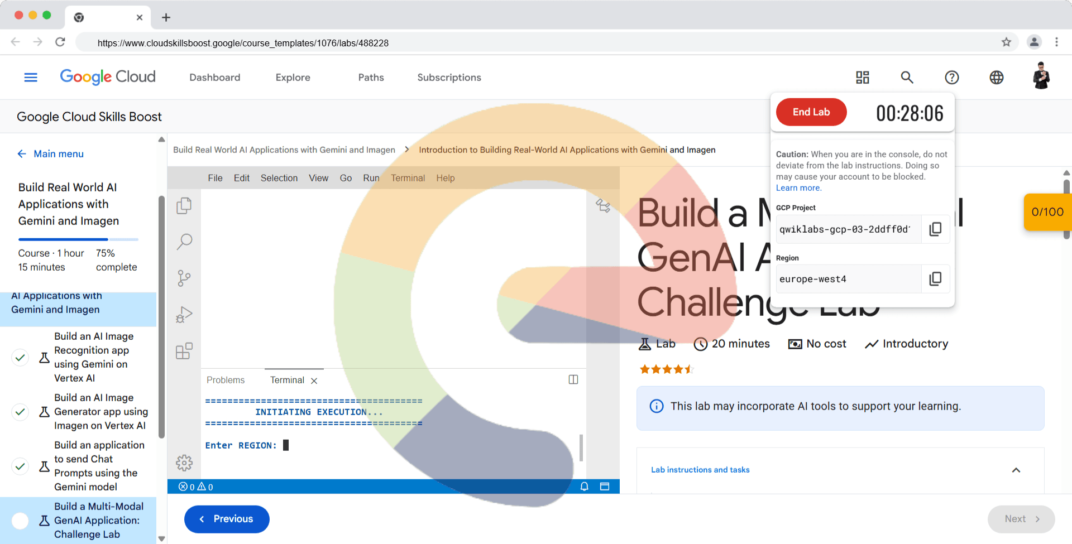Click the Learn more link
This screenshot has height=544, width=1072.
pyautogui.click(x=798, y=188)
